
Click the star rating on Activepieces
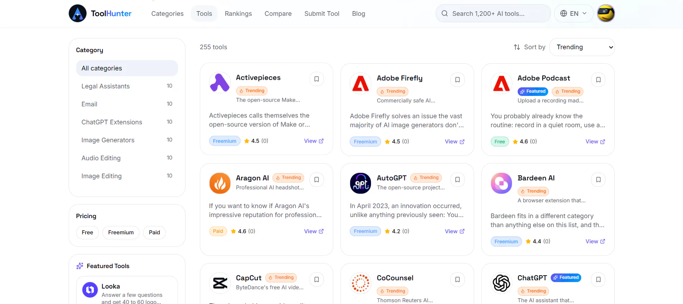[x=256, y=141]
